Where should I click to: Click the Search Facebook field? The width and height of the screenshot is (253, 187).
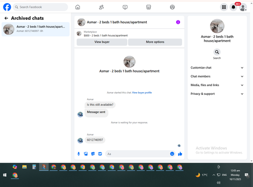40,7
